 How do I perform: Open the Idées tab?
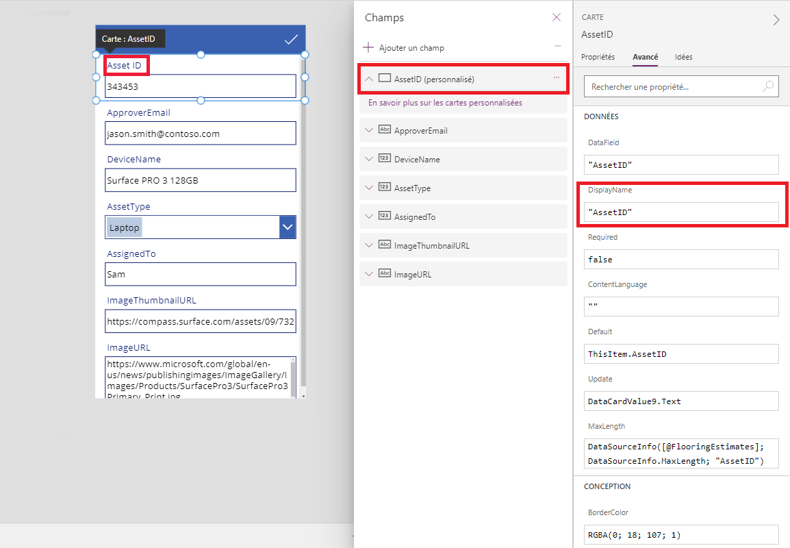tap(684, 57)
